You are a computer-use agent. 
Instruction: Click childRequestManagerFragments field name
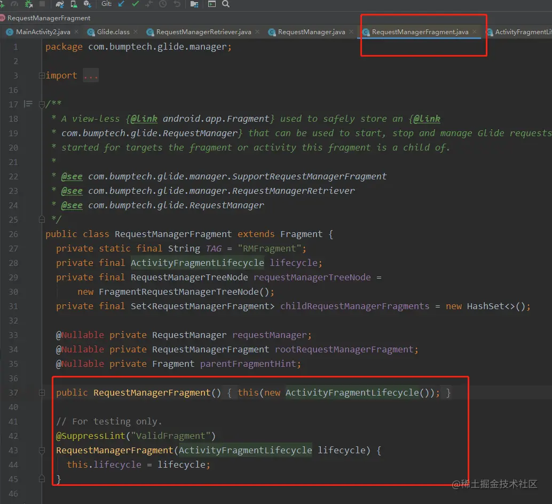(x=355, y=306)
